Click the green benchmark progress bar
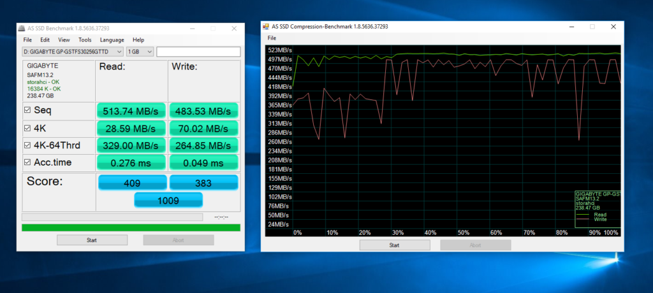The height and width of the screenshot is (293, 653). 131,227
